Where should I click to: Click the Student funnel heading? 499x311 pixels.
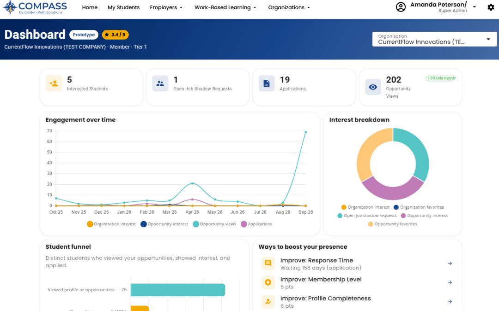(68, 246)
